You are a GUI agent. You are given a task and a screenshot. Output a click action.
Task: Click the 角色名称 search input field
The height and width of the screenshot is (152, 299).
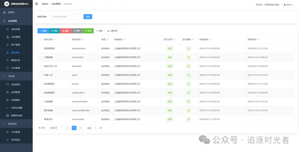(66, 17)
